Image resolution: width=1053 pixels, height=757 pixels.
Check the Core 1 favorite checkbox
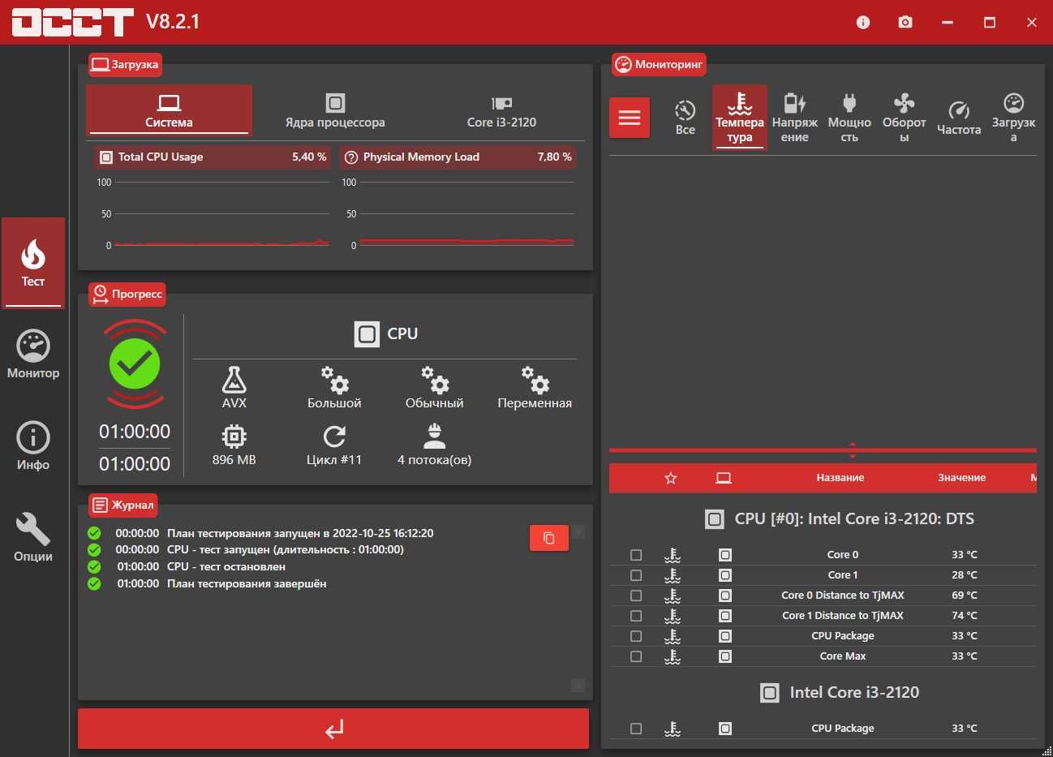click(x=636, y=575)
